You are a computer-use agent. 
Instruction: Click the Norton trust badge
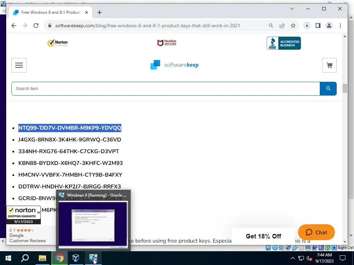tap(57, 43)
